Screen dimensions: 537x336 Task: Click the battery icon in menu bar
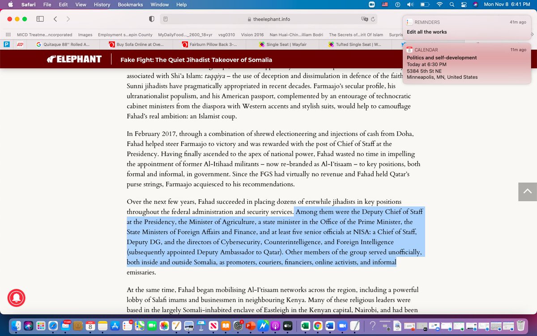(425, 4)
